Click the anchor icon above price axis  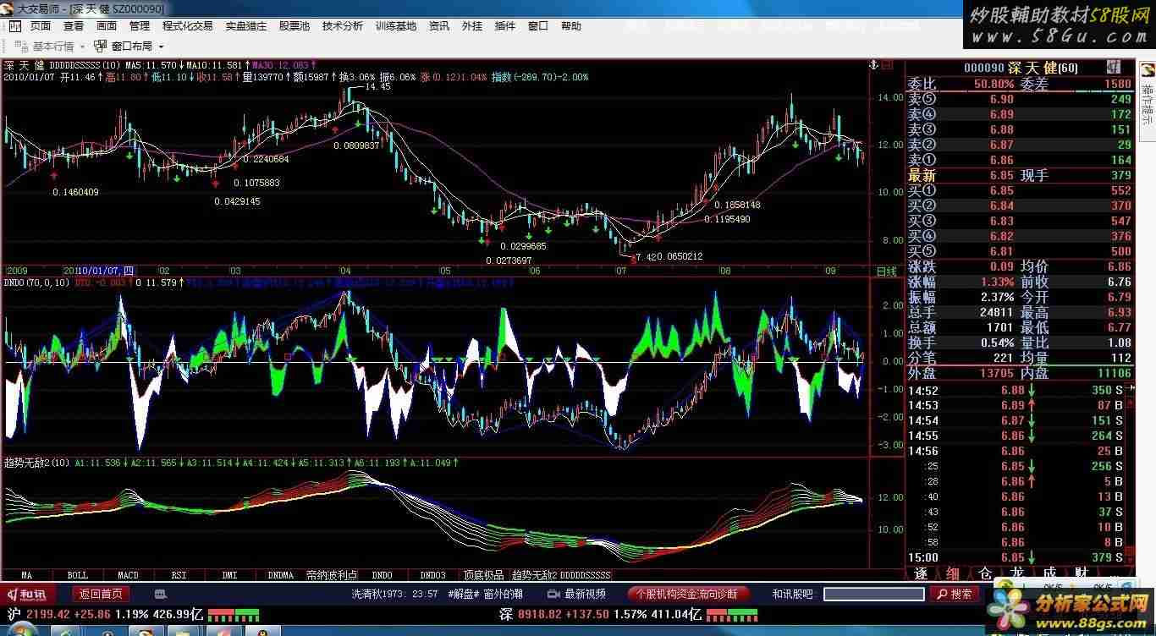click(874, 64)
